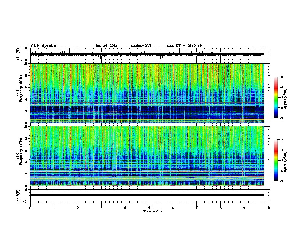Click the "ch.3(V)" axis label

[x=18, y=195]
